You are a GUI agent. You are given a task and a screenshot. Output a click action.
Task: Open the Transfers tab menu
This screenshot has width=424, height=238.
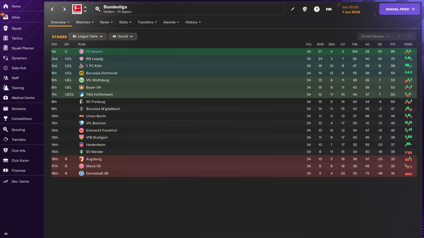tap(147, 22)
